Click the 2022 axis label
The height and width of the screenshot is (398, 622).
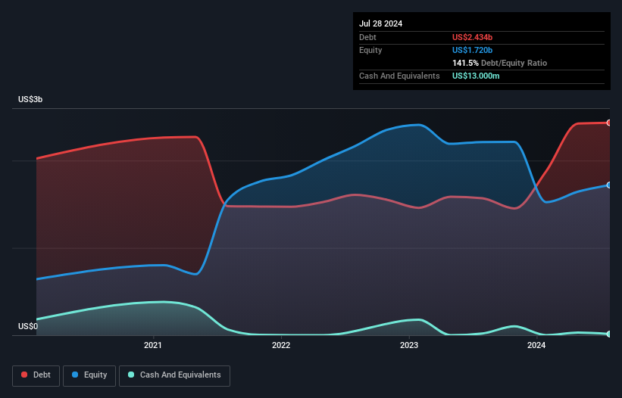281,345
